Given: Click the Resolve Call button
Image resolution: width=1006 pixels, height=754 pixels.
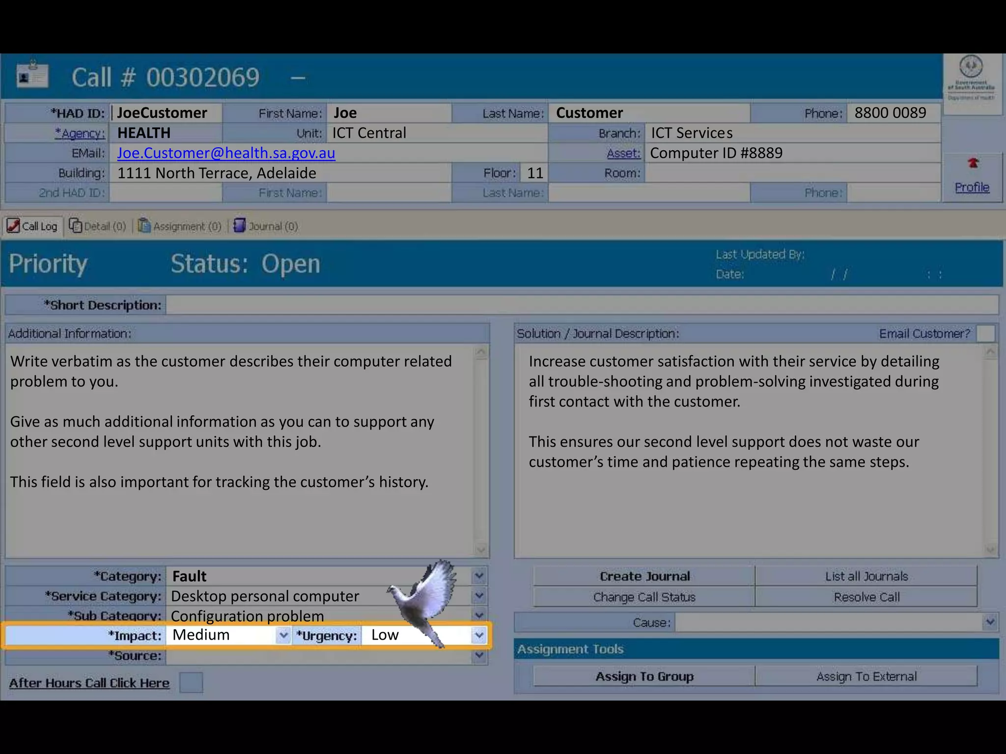Looking at the screenshot, I should pyautogui.click(x=866, y=597).
